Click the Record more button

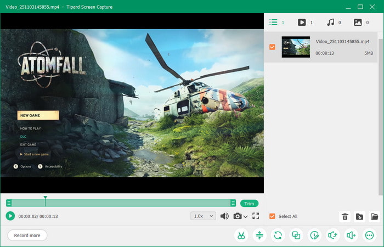pyautogui.click(x=27, y=235)
